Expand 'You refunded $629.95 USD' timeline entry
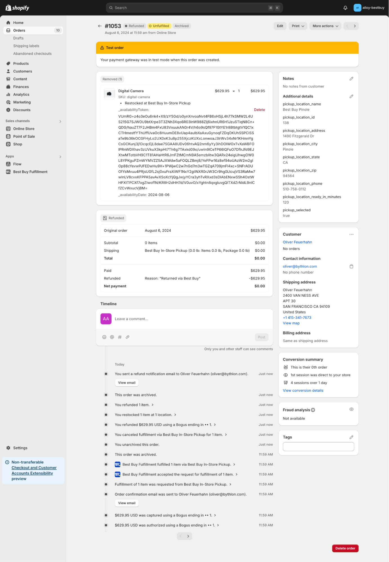The image size is (389, 562). [215, 425]
